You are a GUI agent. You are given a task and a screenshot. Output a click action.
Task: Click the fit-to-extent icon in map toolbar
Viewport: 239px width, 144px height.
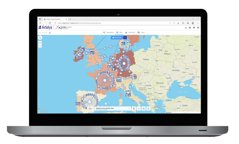click(139, 108)
